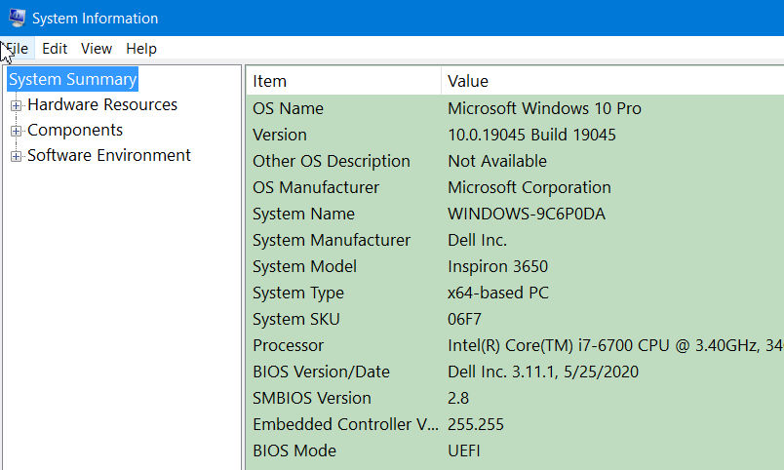This screenshot has width=784, height=470.
Task: Expand the Software Environment node
Action: tap(16, 156)
